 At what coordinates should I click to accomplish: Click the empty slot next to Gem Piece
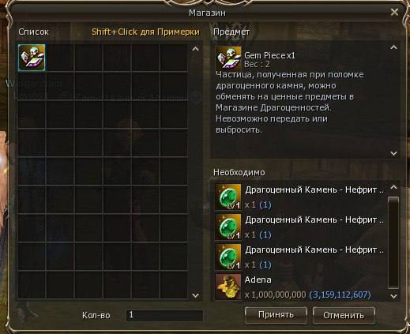pyautogui.click(x=60, y=58)
